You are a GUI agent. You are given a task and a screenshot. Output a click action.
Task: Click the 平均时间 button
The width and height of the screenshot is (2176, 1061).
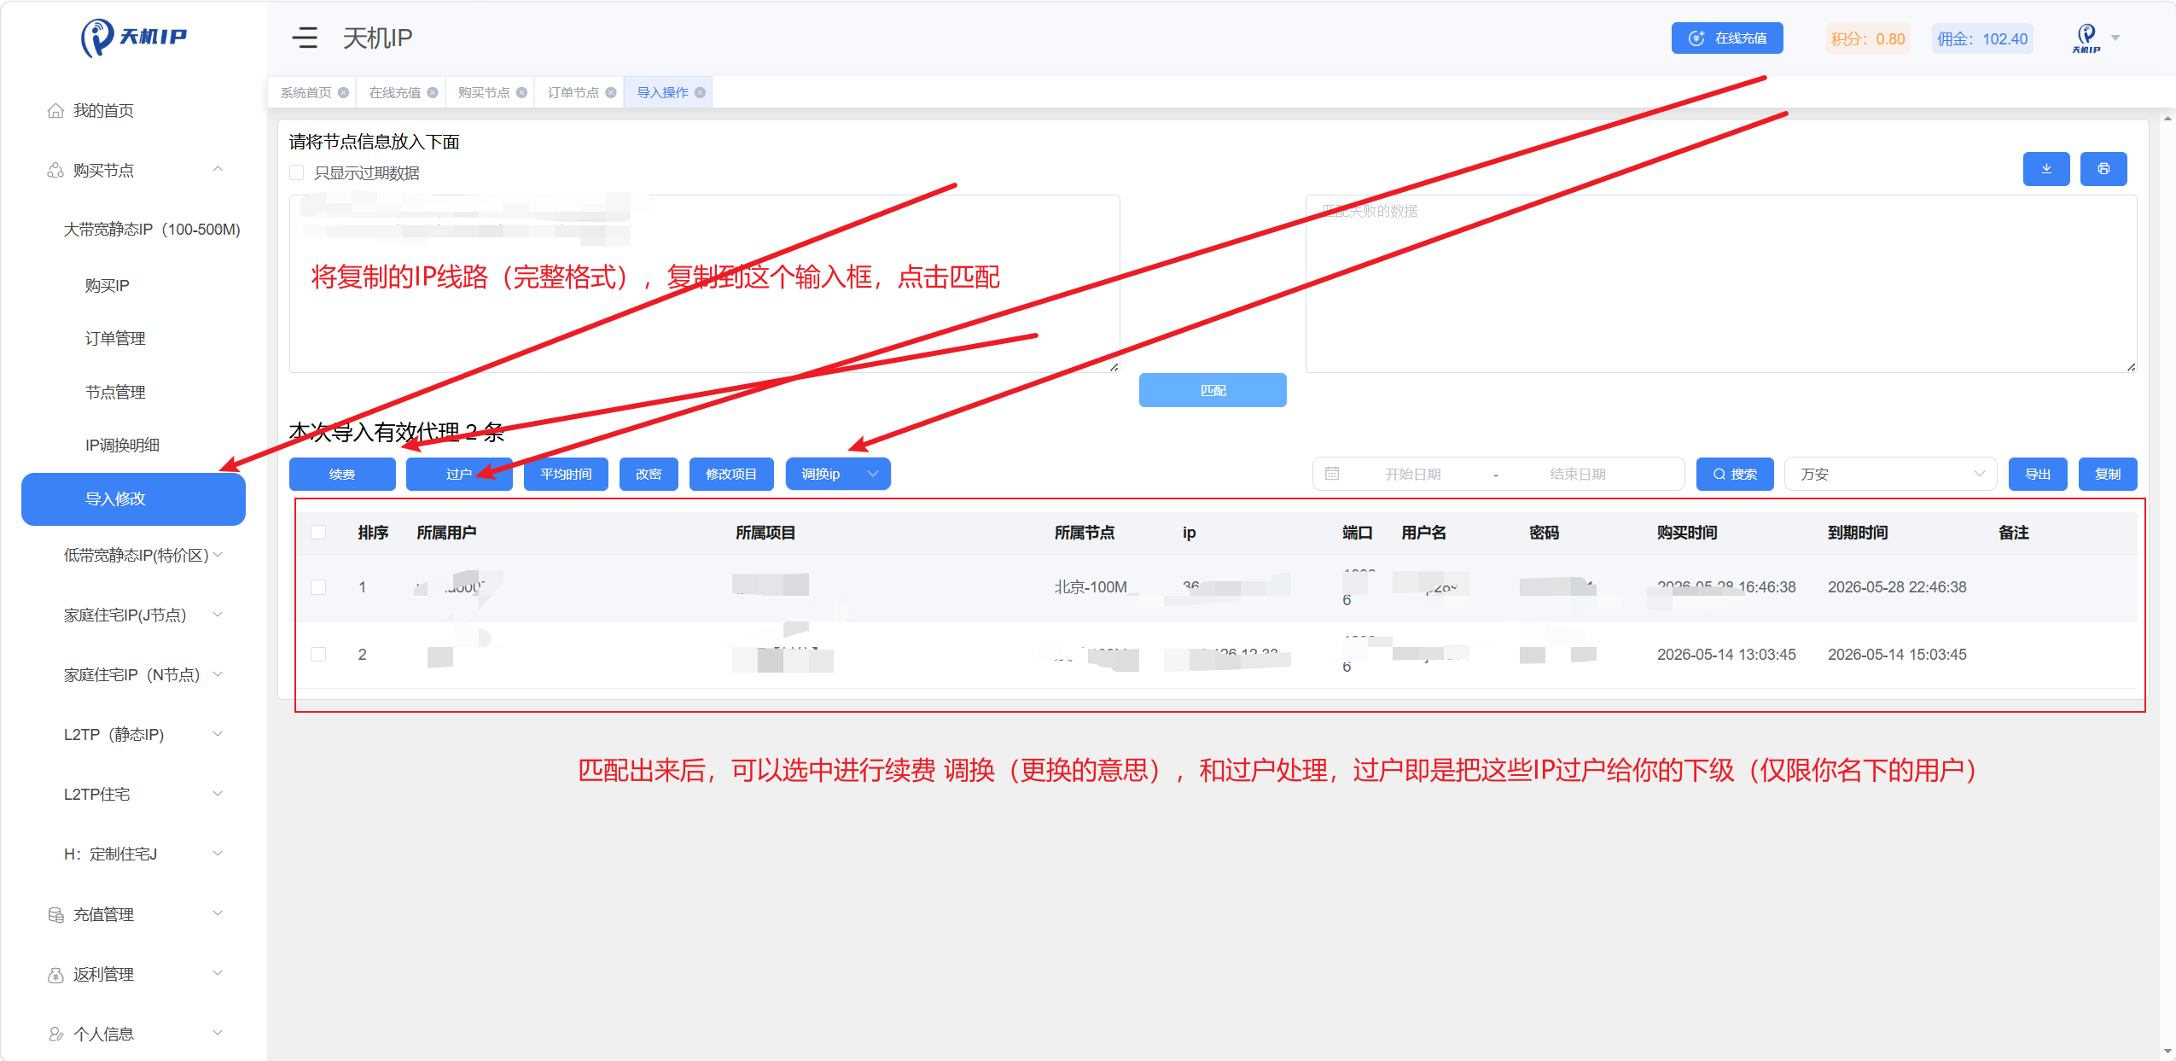(x=566, y=474)
